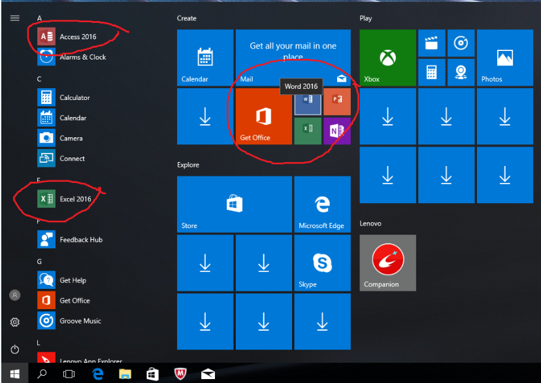Open the green Excel small tile
The height and width of the screenshot is (383, 541).
pos(308,131)
